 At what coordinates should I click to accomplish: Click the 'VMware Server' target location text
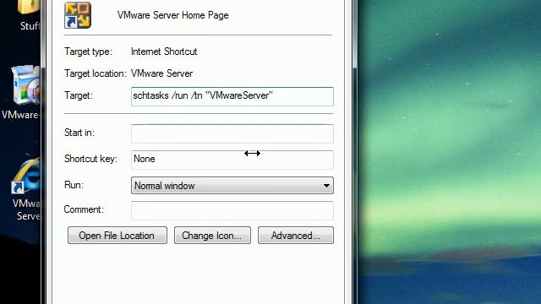(x=161, y=73)
